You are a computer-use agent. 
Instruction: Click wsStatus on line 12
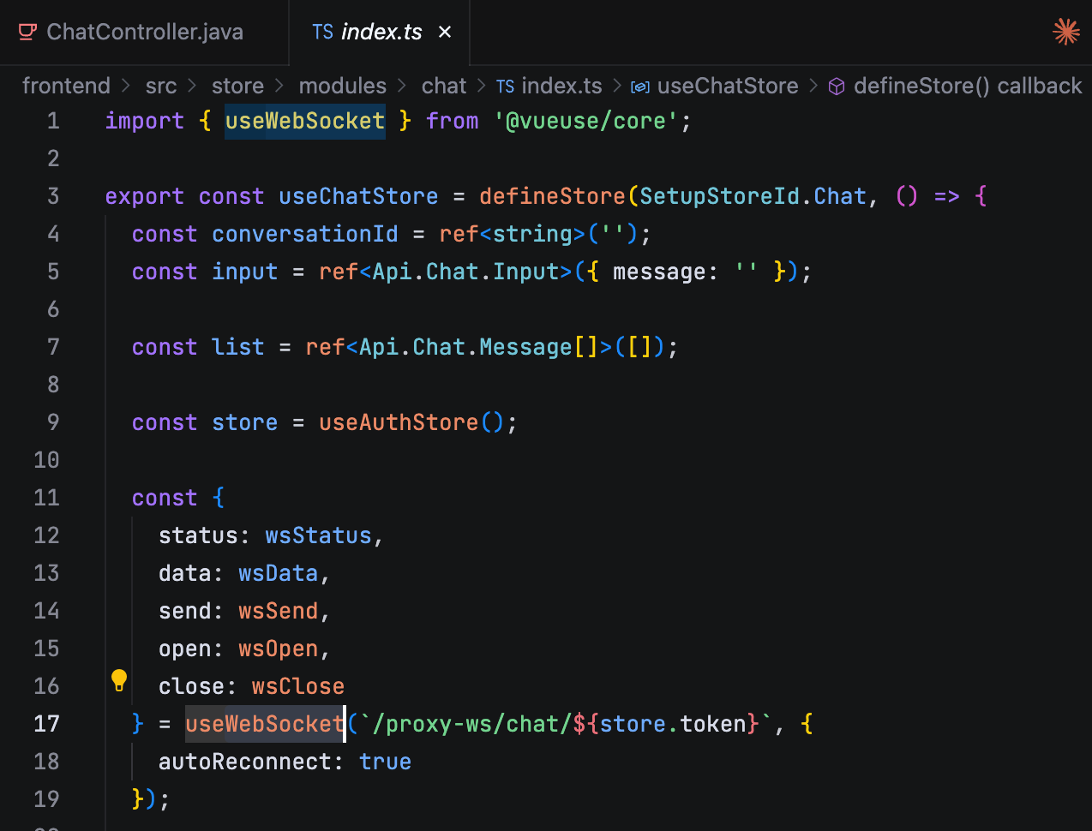pos(318,535)
